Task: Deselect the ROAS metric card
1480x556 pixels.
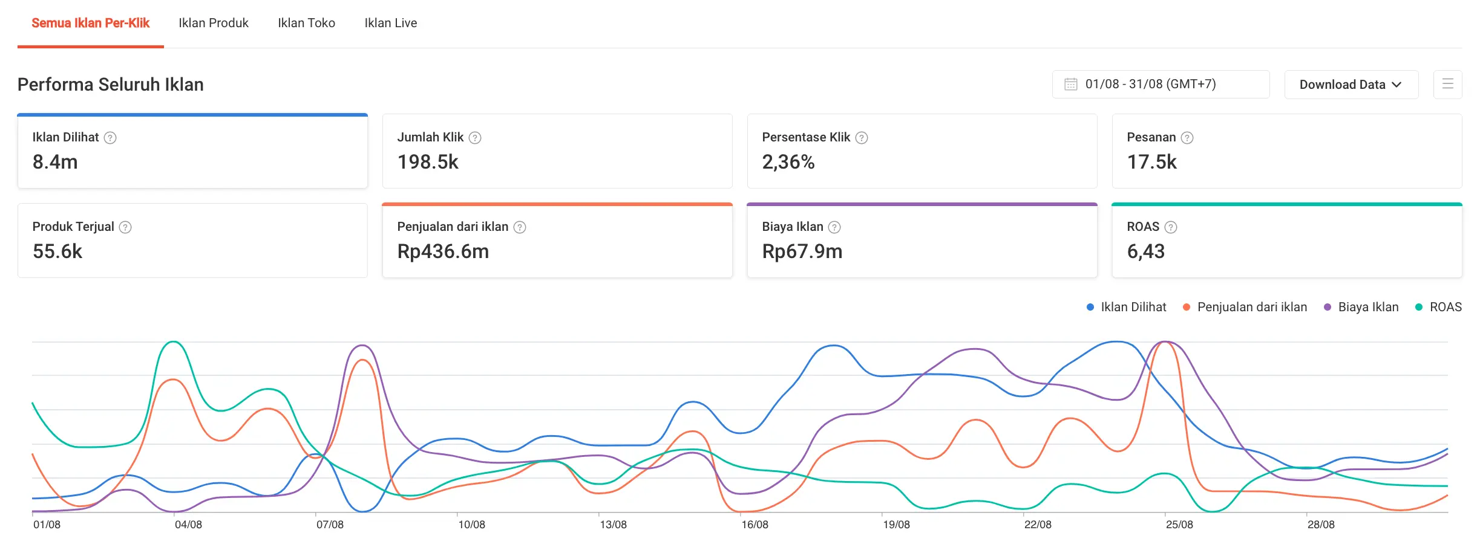Action: click(x=1286, y=241)
